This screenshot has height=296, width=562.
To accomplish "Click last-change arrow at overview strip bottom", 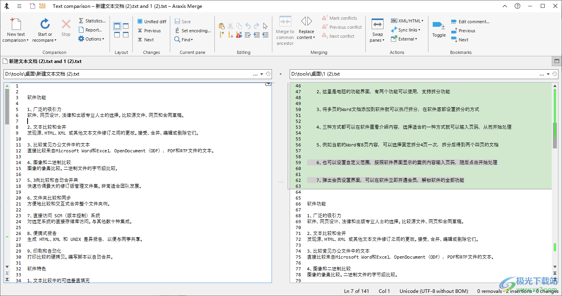I will pos(7,279).
